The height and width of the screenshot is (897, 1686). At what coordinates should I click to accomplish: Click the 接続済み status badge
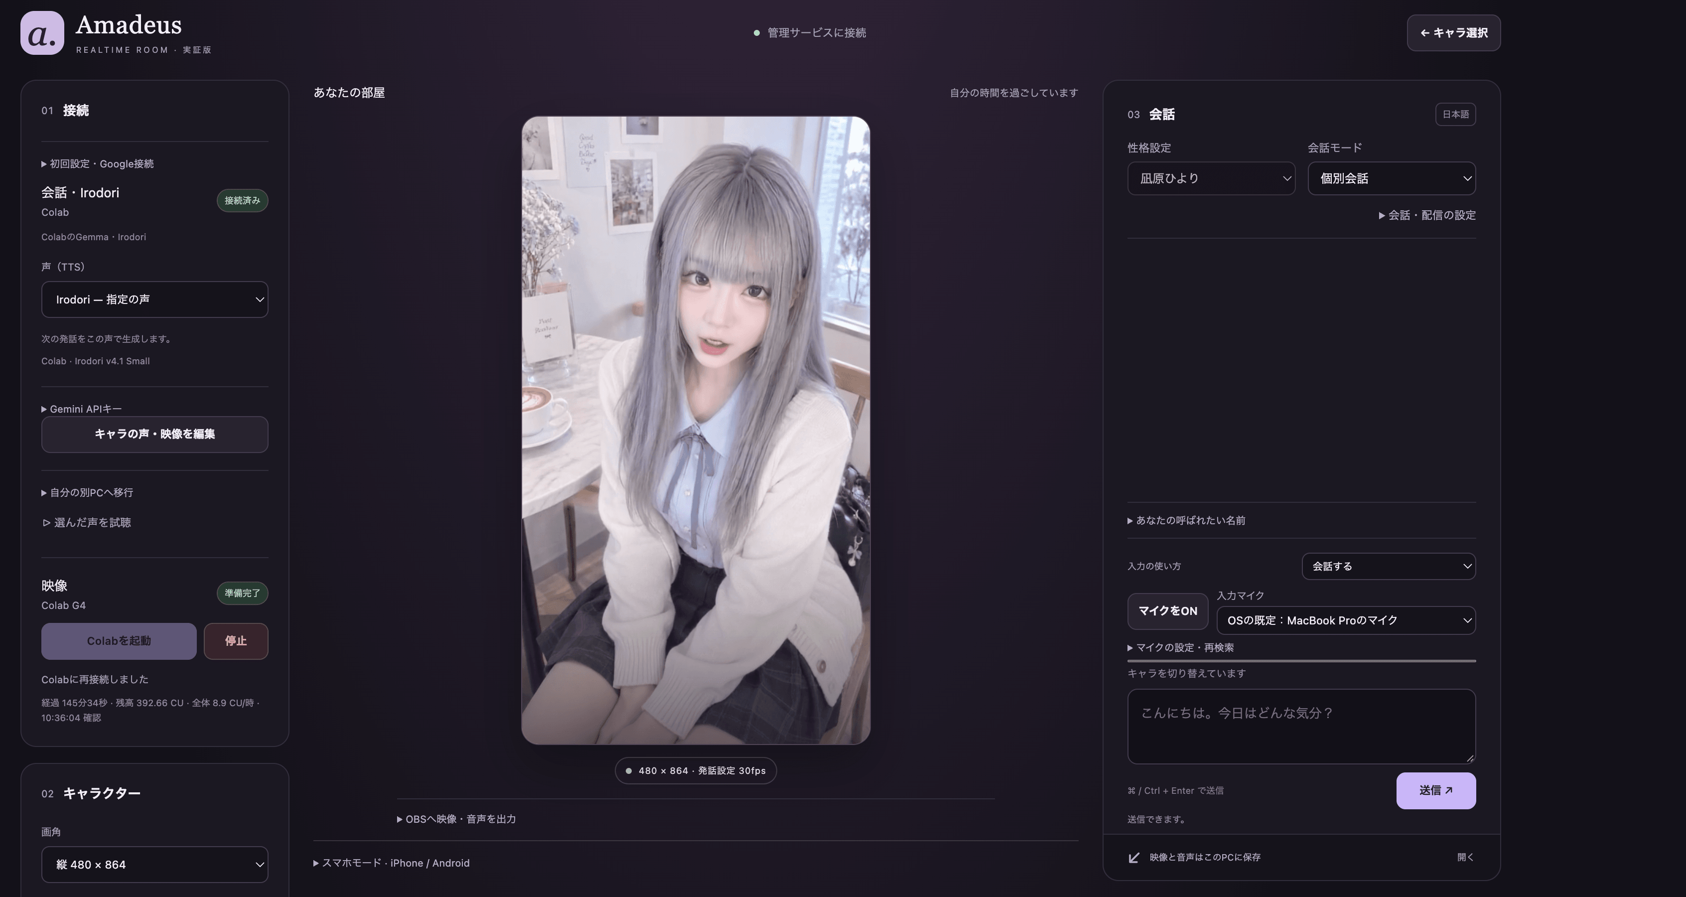coord(242,200)
